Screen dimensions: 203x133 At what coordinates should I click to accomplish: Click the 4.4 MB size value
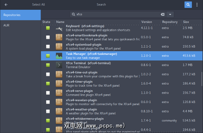(188, 111)
